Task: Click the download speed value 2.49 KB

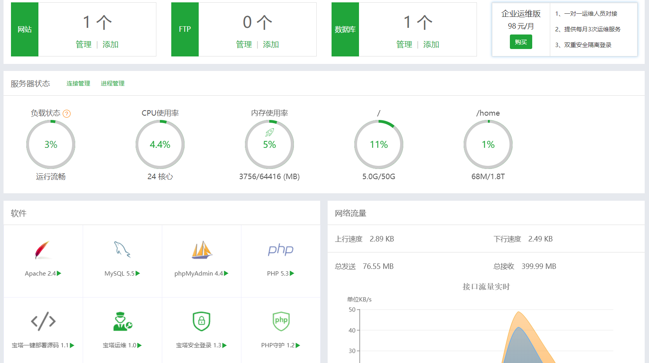Action: pyautogui.click(x=540, y=239)
